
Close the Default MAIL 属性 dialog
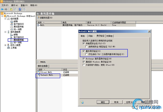point(149,31)
